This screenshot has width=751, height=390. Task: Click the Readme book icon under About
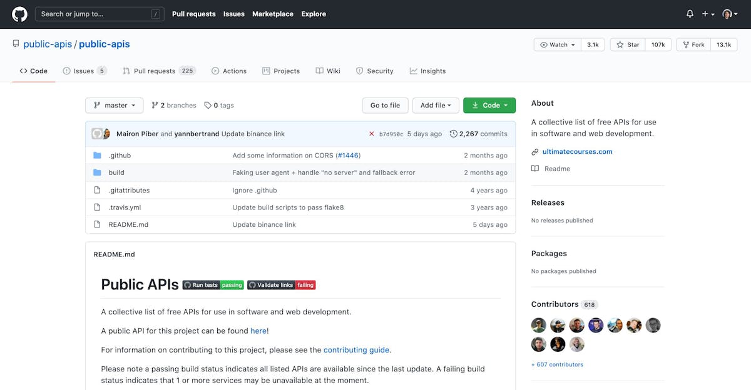[535, 168]
